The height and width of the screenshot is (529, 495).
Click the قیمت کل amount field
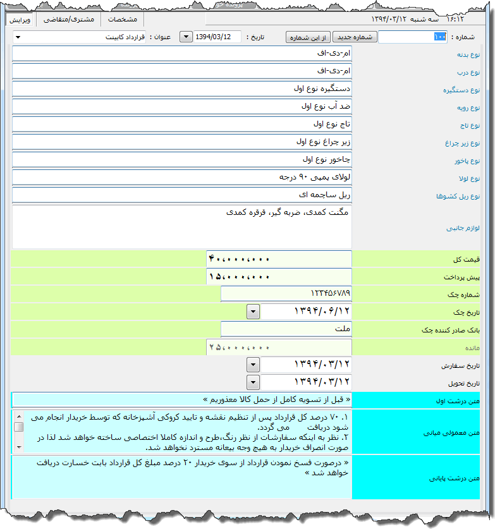pos(279,259)
